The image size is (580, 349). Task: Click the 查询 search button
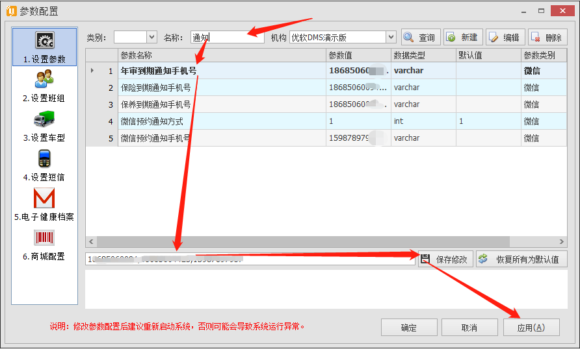click(x=421, y=37)
